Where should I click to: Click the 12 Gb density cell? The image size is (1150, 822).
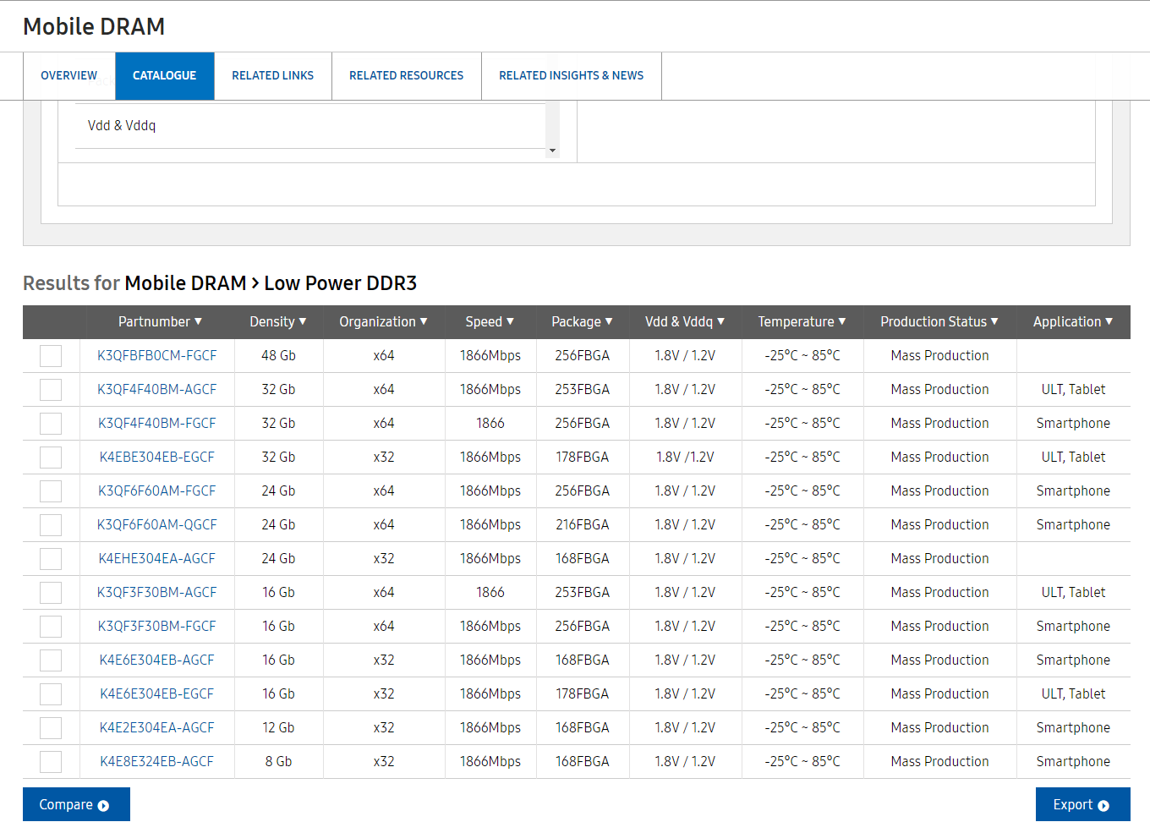point(278,728)
